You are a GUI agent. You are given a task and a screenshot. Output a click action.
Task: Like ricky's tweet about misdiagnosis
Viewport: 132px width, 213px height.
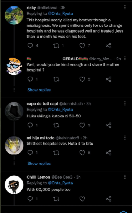coord(82,46)
